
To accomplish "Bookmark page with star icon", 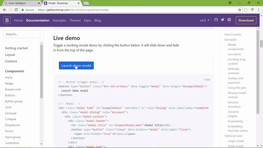I will (239, 10).
